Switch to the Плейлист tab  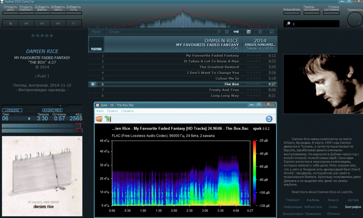(x=293, y=200)
